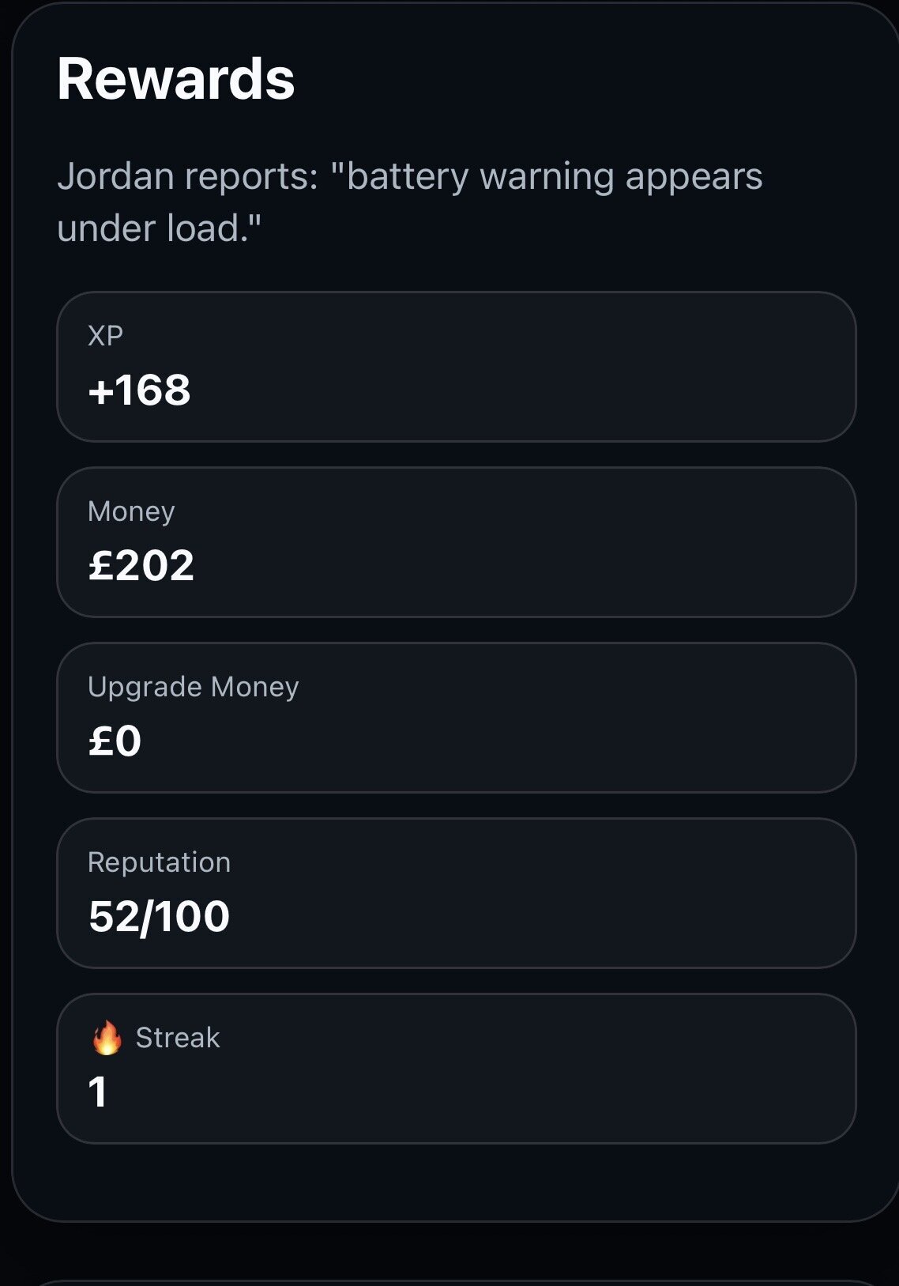
Task: Click the Upgrade Money label
Action: [x=194, y=687]
